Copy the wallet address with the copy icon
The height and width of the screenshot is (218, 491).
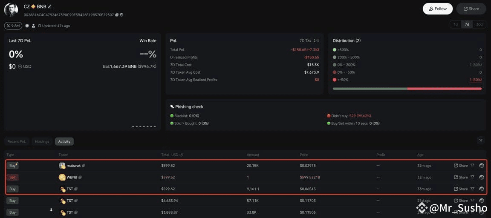click(x=117, y=15)
